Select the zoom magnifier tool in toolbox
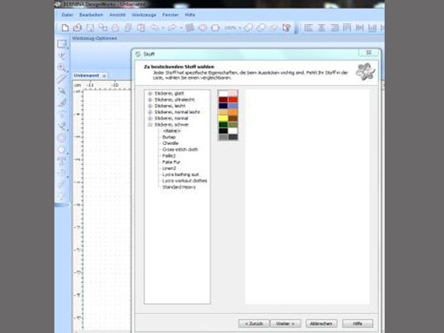 click(x=62, y=67)
